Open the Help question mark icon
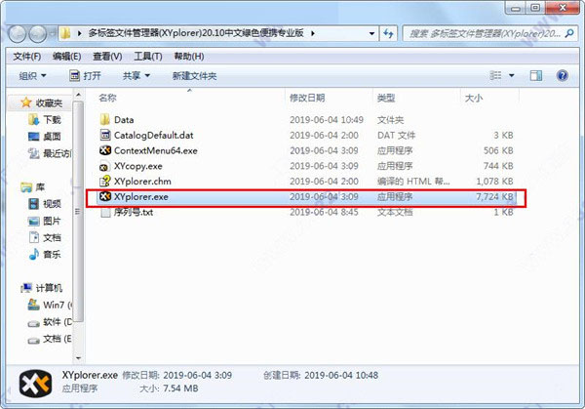Screen dimensions: 585x409 point(563,76)
